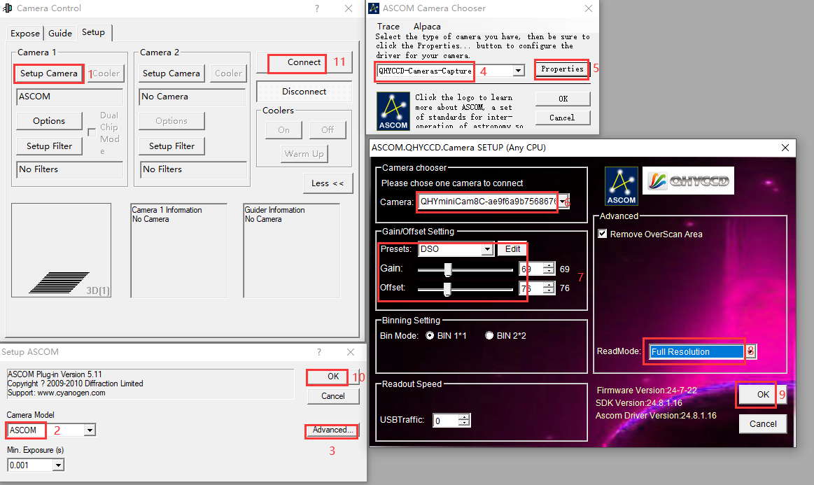Select BIN 1*1 bin mode
The height and width of the screenshot is (485, 814).
point(430,336)
